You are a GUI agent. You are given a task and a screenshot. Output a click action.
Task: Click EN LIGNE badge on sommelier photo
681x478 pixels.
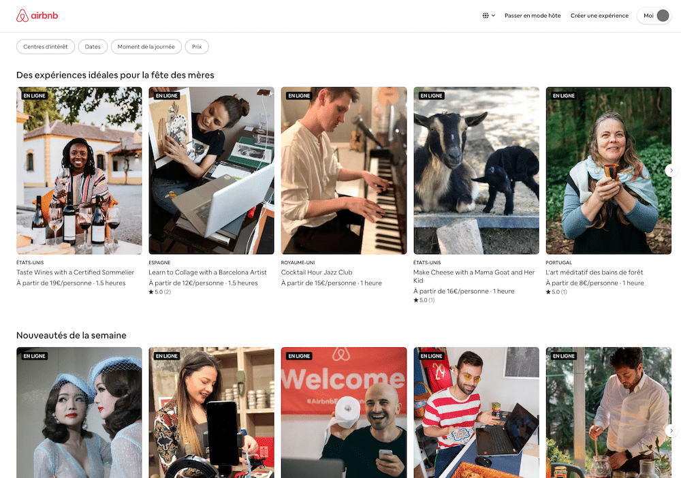[x=34, y=95]
